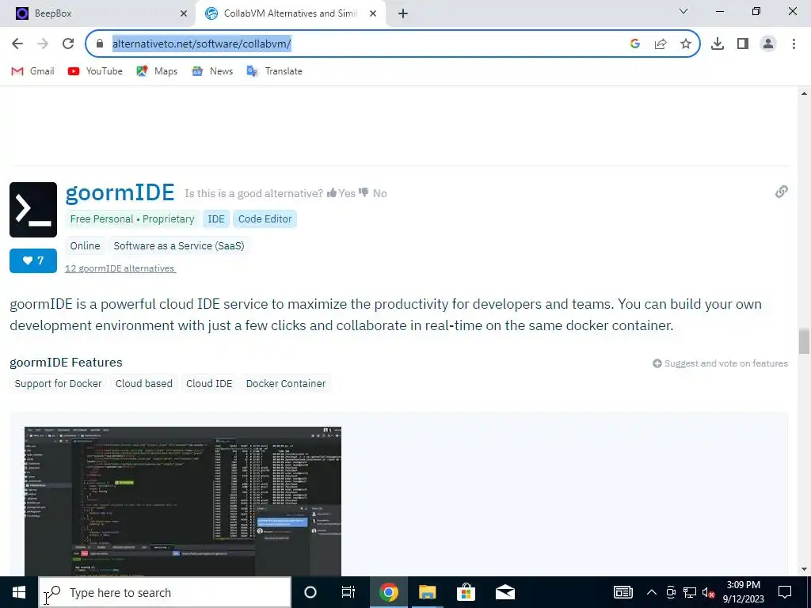Viewport: 811px width, 608px height.
Task: Open File Explorer from taskbar
Action: click(x=427, y=592)
